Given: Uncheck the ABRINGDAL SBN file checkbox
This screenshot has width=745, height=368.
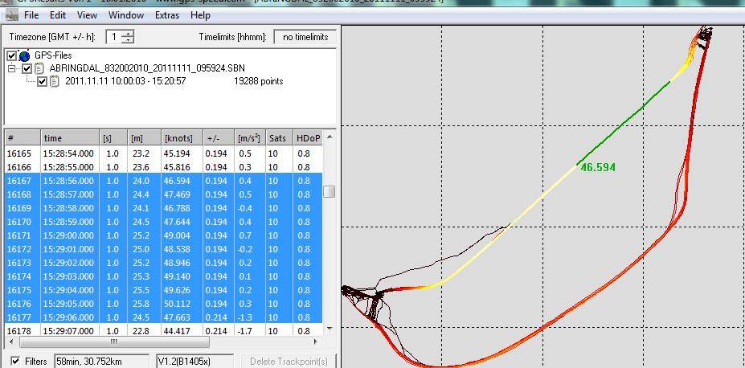Looking at the screenshot, I should (27, 68).
